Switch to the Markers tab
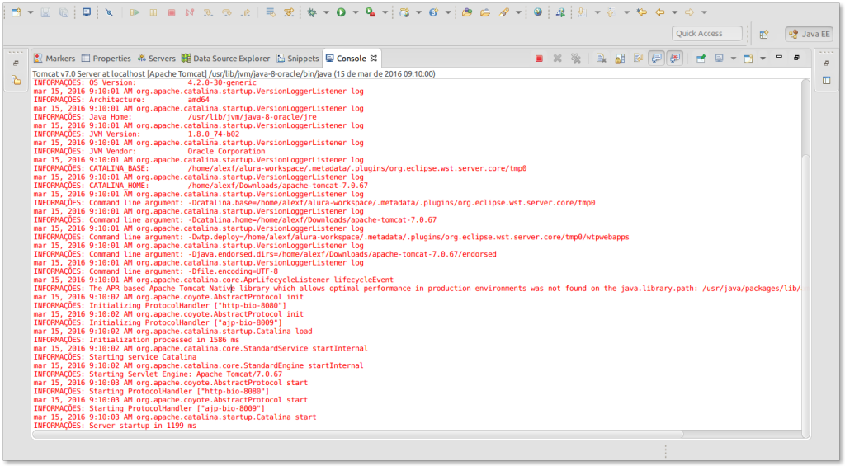Image resolution: width=845 pixels, height=466 pixels. (x=54, y=59)
